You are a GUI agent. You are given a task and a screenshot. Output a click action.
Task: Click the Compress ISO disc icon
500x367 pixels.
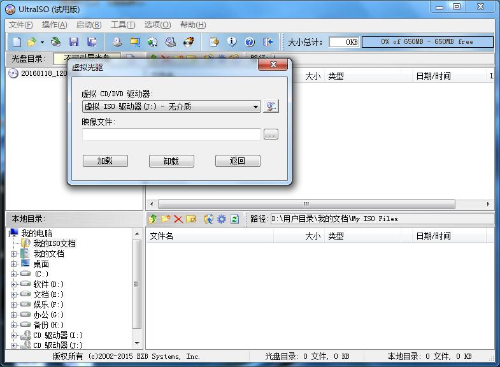[153, 42]
